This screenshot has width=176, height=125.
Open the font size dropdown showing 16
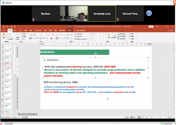tap(43, 35)
